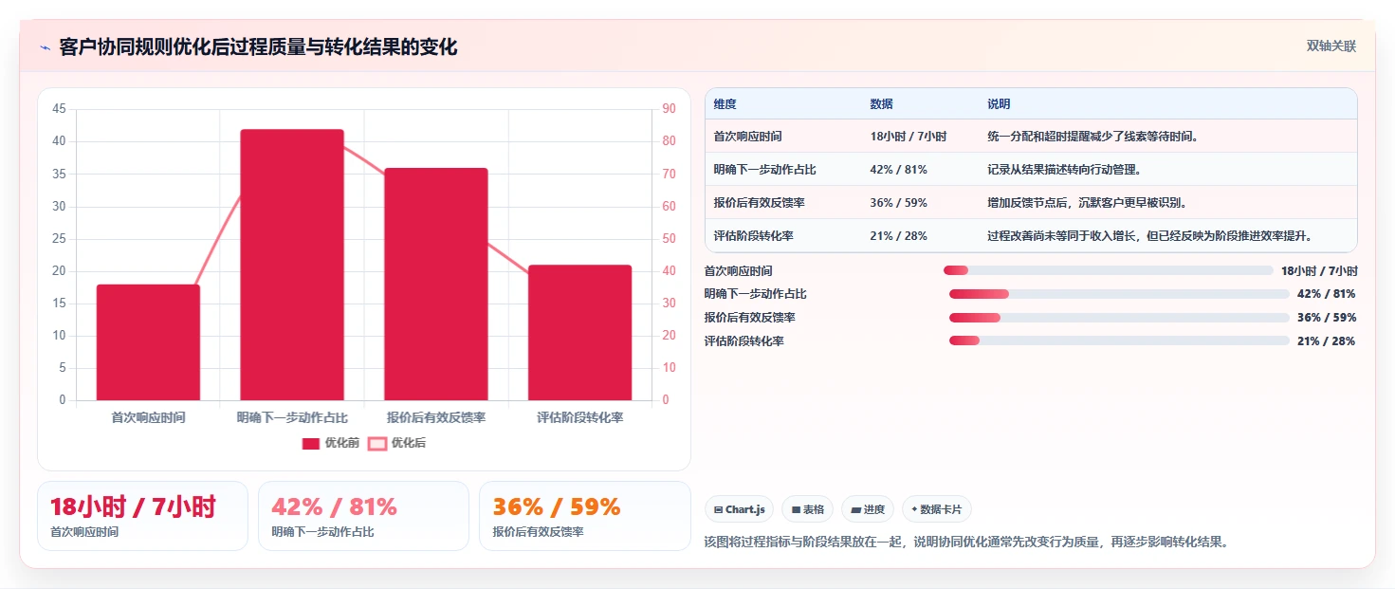Click the 报价后有效反馈率 x-axis label
The height and width of the screenshot is (589, 1395).
pos(436,417)
